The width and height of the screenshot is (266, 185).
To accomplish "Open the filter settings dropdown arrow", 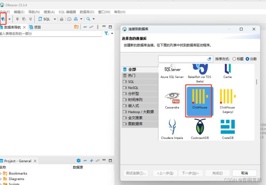I will 112,33.
